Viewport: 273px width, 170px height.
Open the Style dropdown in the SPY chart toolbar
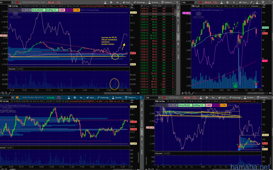click(x=90, y=97)
